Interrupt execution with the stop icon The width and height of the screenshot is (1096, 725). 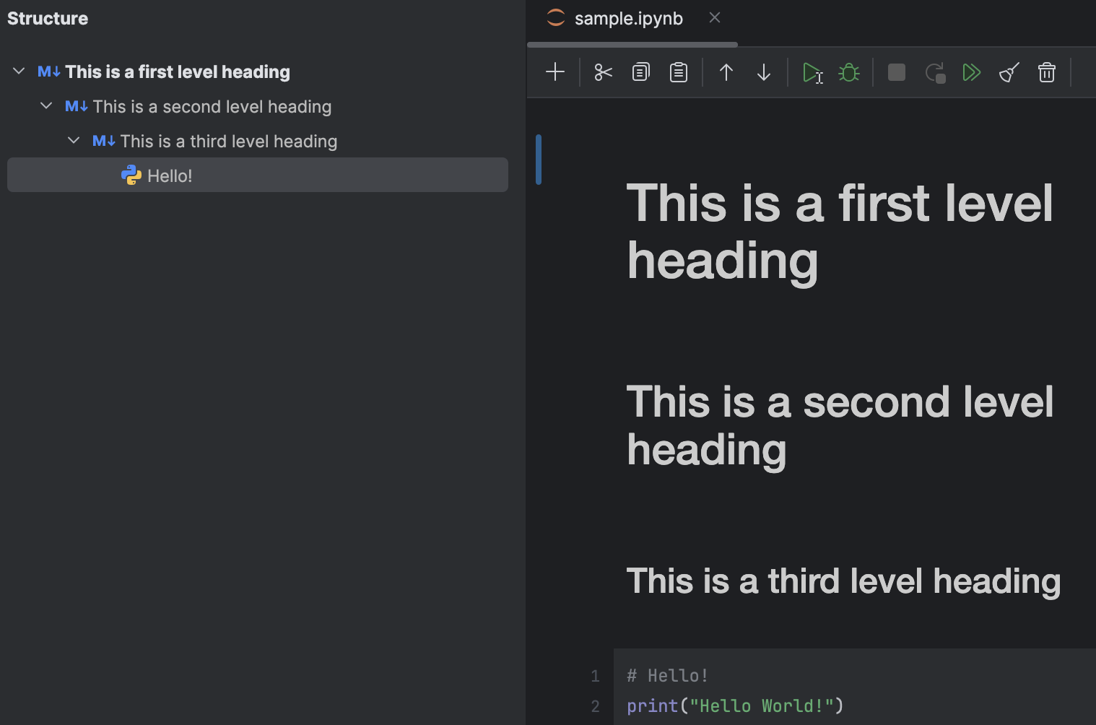click(896, 72)
